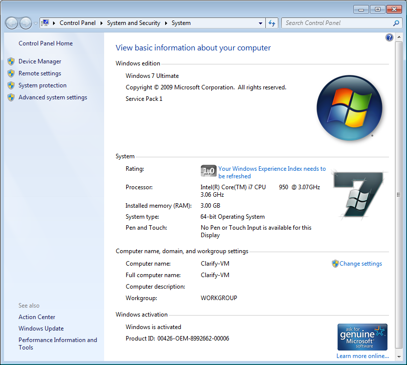Screen dimensions: 407x365
Task: Click the WORKGROUP value
Action: [x=219, y=298]
